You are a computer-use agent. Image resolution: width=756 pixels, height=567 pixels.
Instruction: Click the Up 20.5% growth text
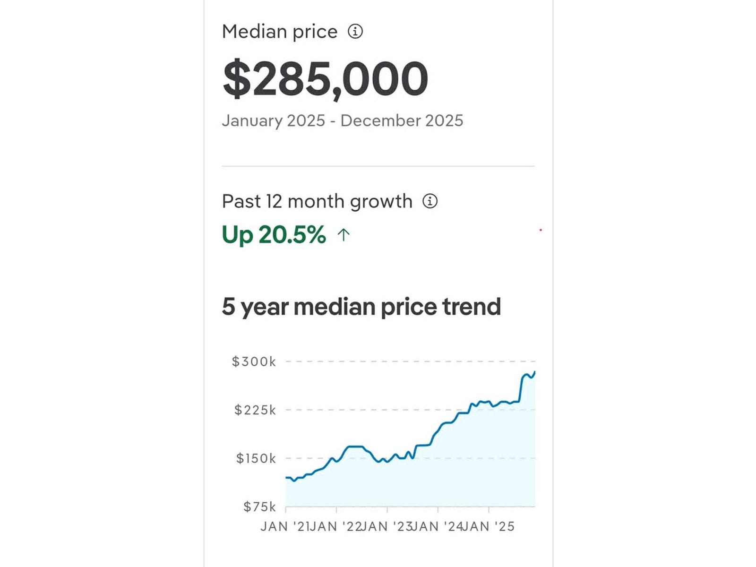tap(274, 235)
